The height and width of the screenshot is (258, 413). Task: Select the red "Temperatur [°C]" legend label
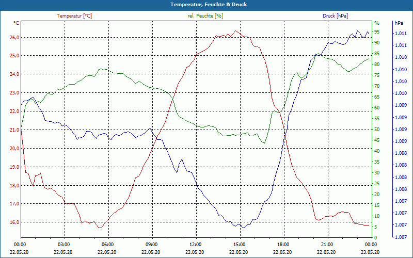click(x=74, y=16)
